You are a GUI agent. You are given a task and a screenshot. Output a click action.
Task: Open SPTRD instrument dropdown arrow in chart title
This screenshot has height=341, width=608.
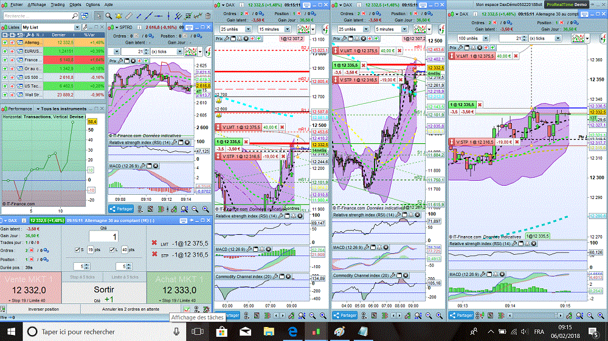tap(116, 27)
